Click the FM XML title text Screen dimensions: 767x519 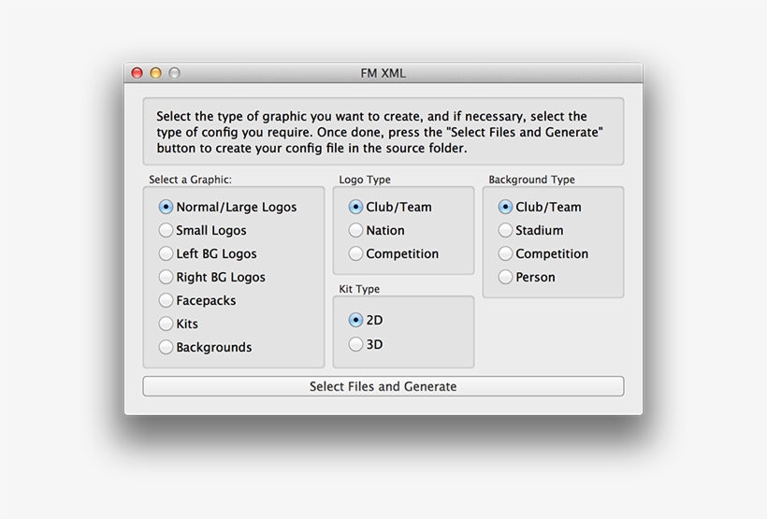[383, 73]
